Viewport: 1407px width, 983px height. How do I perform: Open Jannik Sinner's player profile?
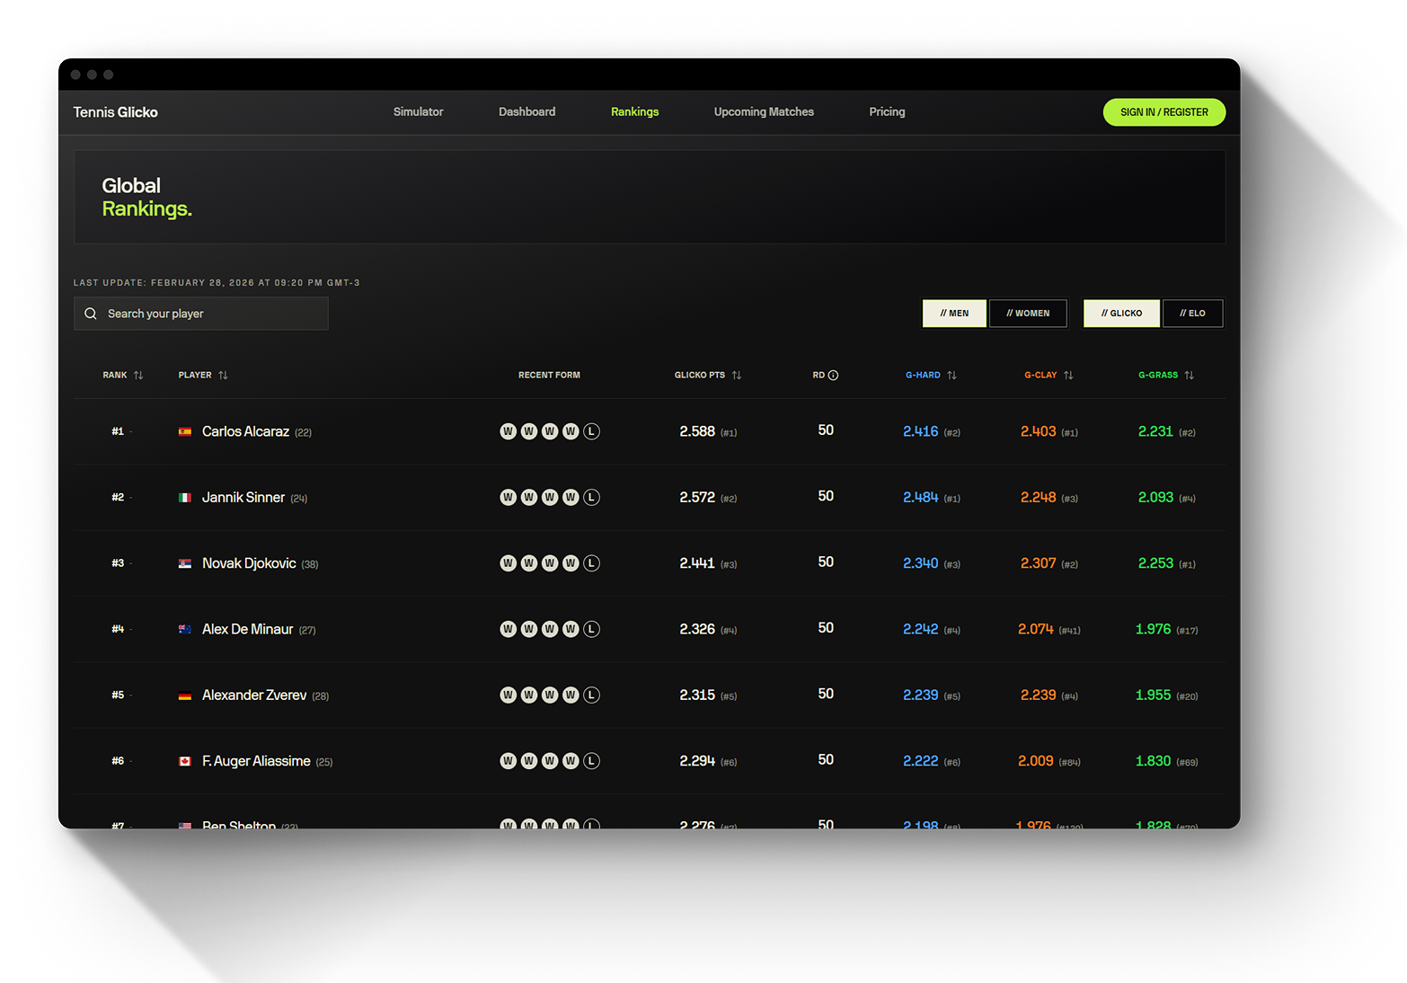243,498
